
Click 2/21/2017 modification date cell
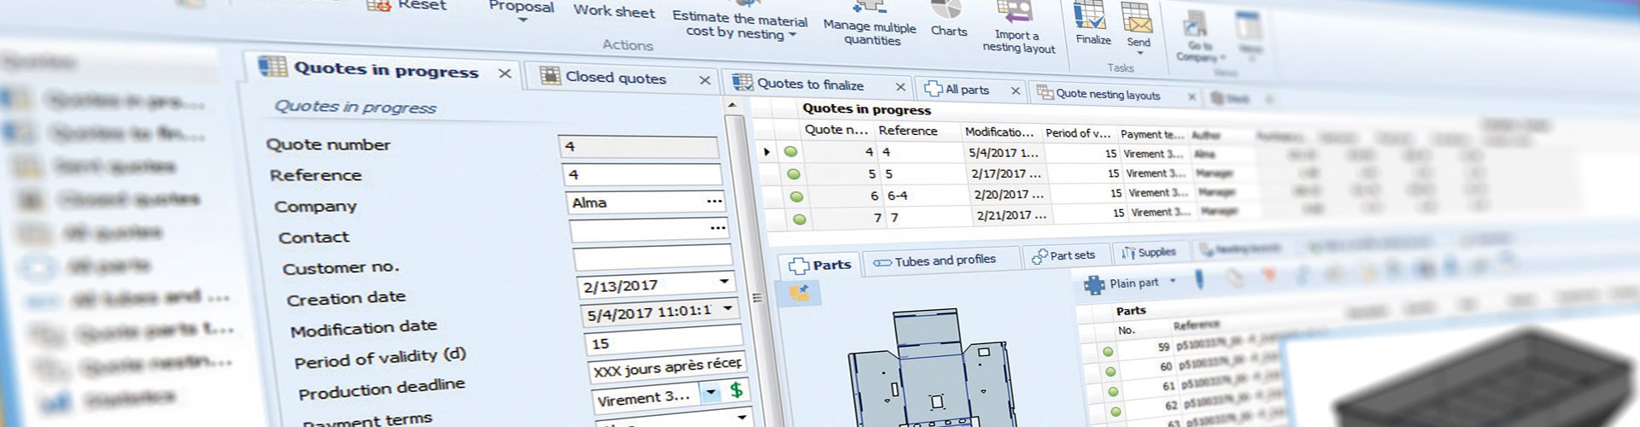click(1011, 215)
